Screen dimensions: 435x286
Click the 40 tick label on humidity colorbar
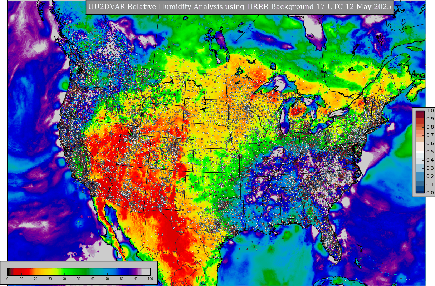point(64,279)
